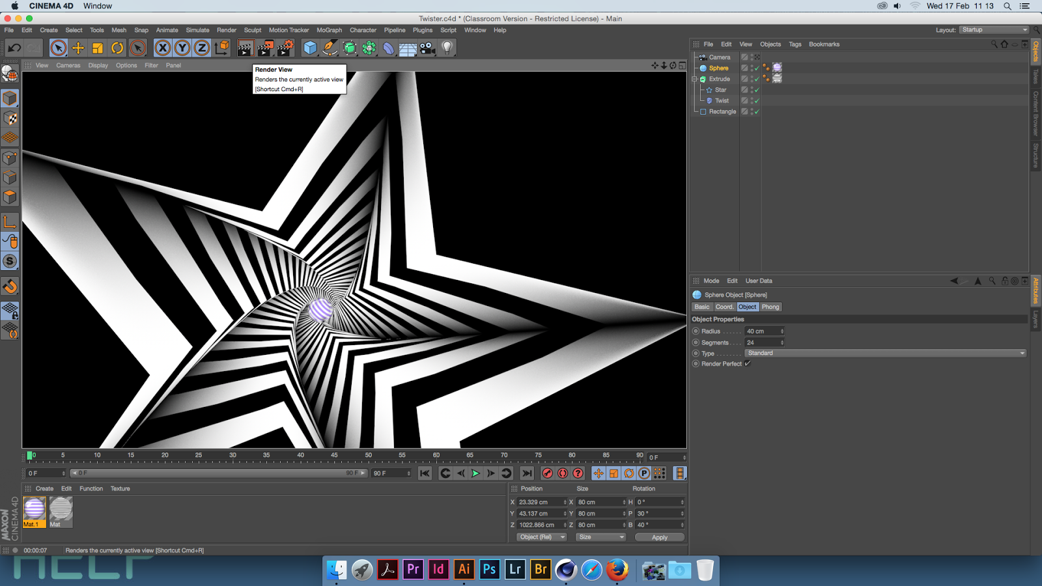Image resolution: width=1042 pixels, height=586 pixels.
Task: Go to end of animation
Action: pos(527,473)
